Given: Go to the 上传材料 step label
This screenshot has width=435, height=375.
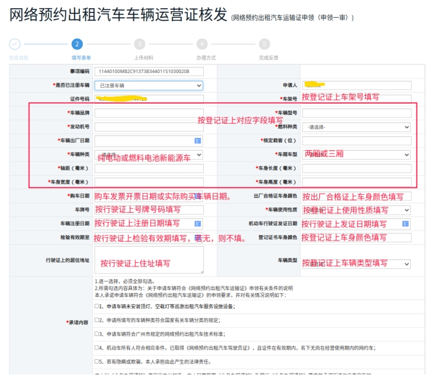Looking at the screenshot, I should click(143, 58).
